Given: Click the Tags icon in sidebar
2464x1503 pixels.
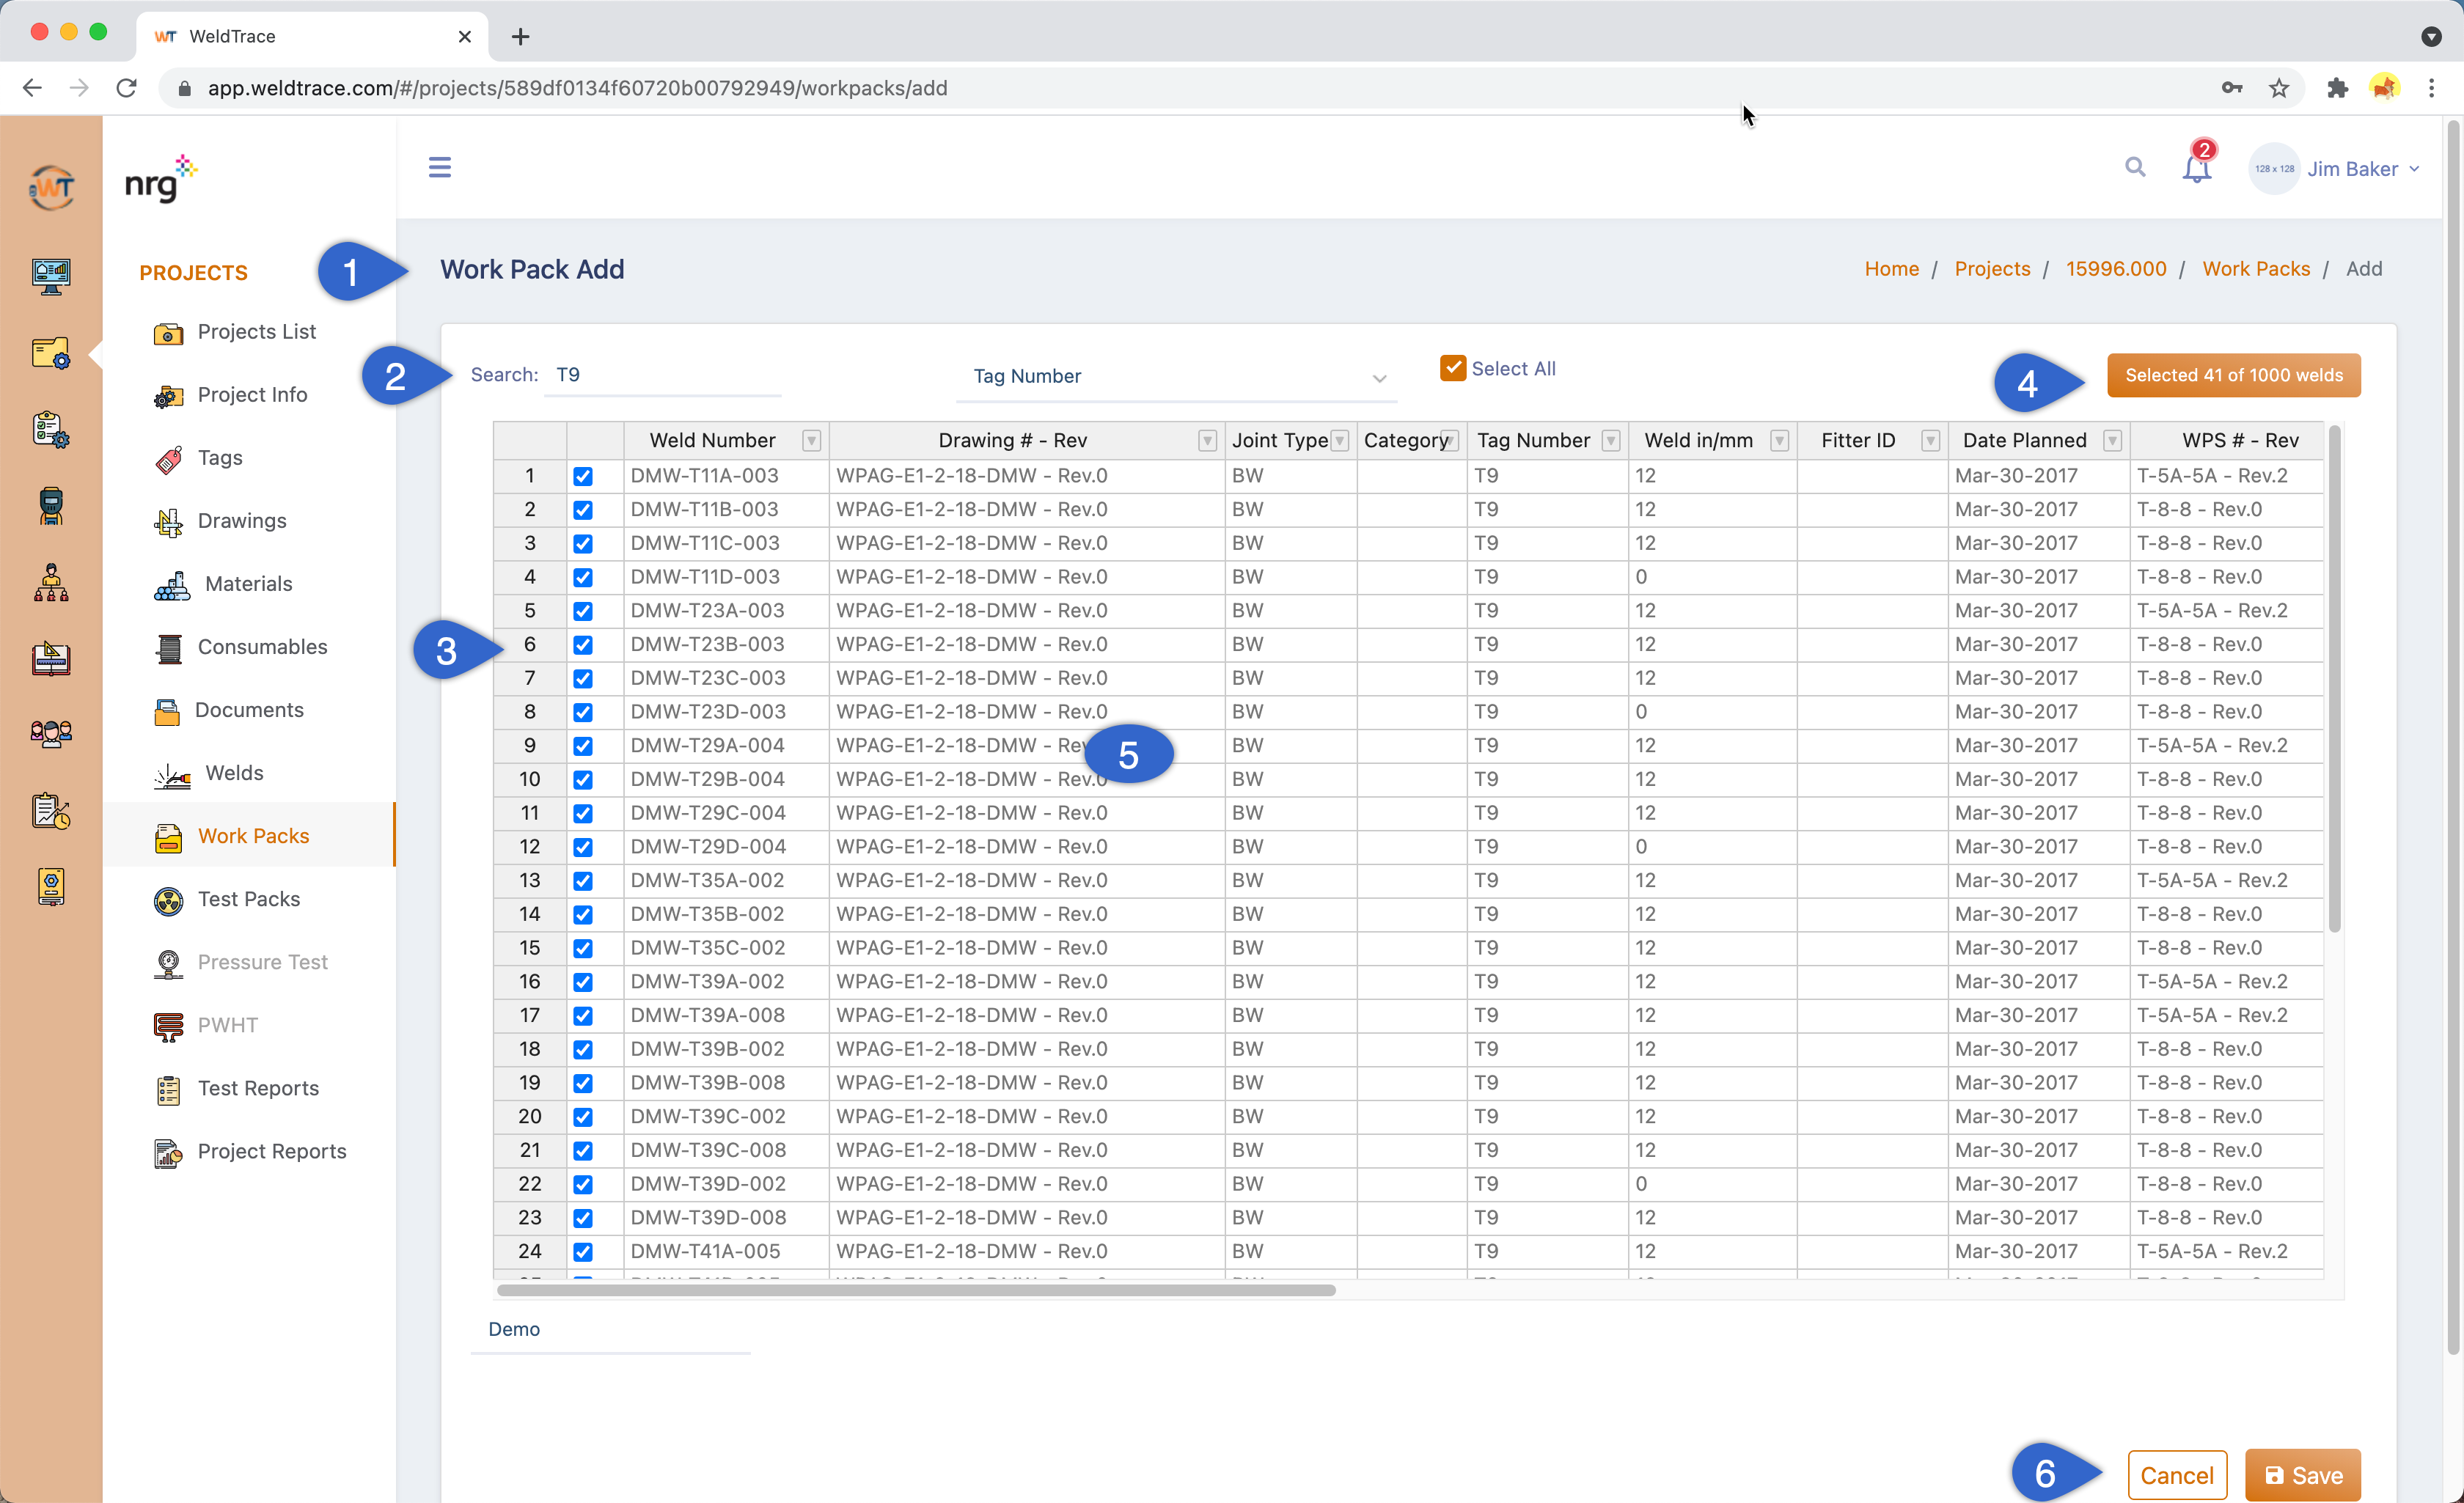Looking at the screenshot, I should coord(168,459).
